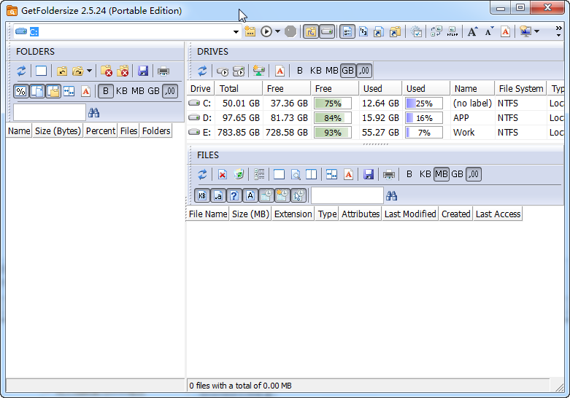Select the D: drive row named APP
570x398 pixels.
click(x=376, y=118)
